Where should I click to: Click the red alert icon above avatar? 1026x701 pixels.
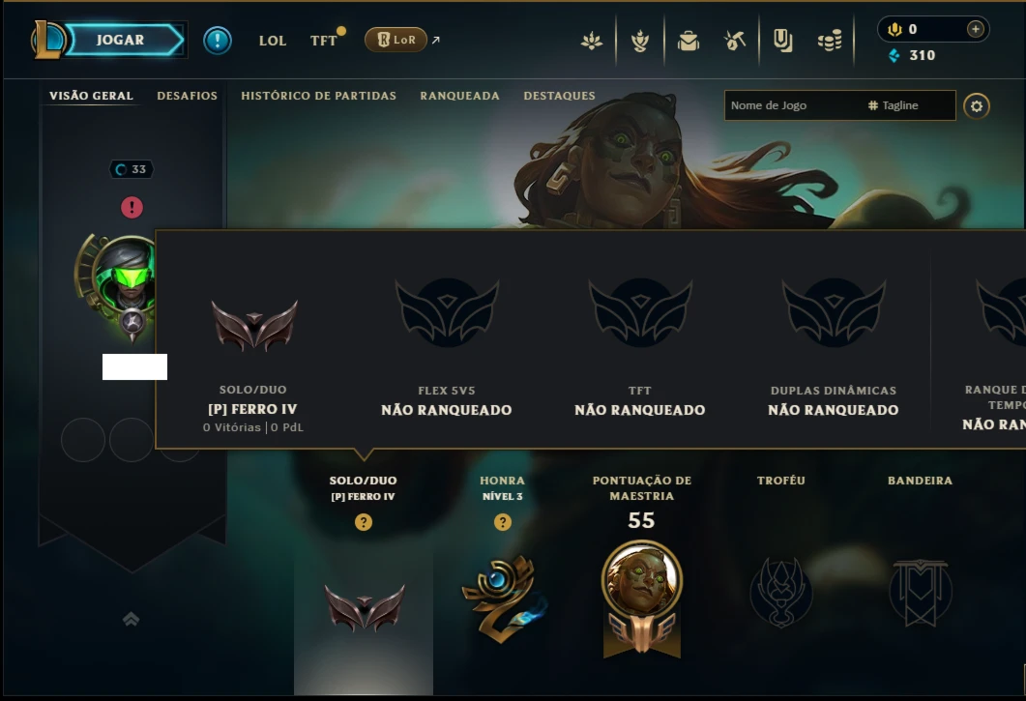[132, 208]
